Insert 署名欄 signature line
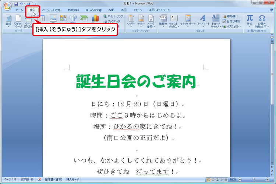The width and height of the screenshot is (276, 184). click(230, 16)
